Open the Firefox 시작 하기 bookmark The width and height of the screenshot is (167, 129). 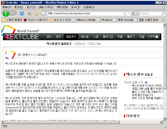tap(36, 20)
